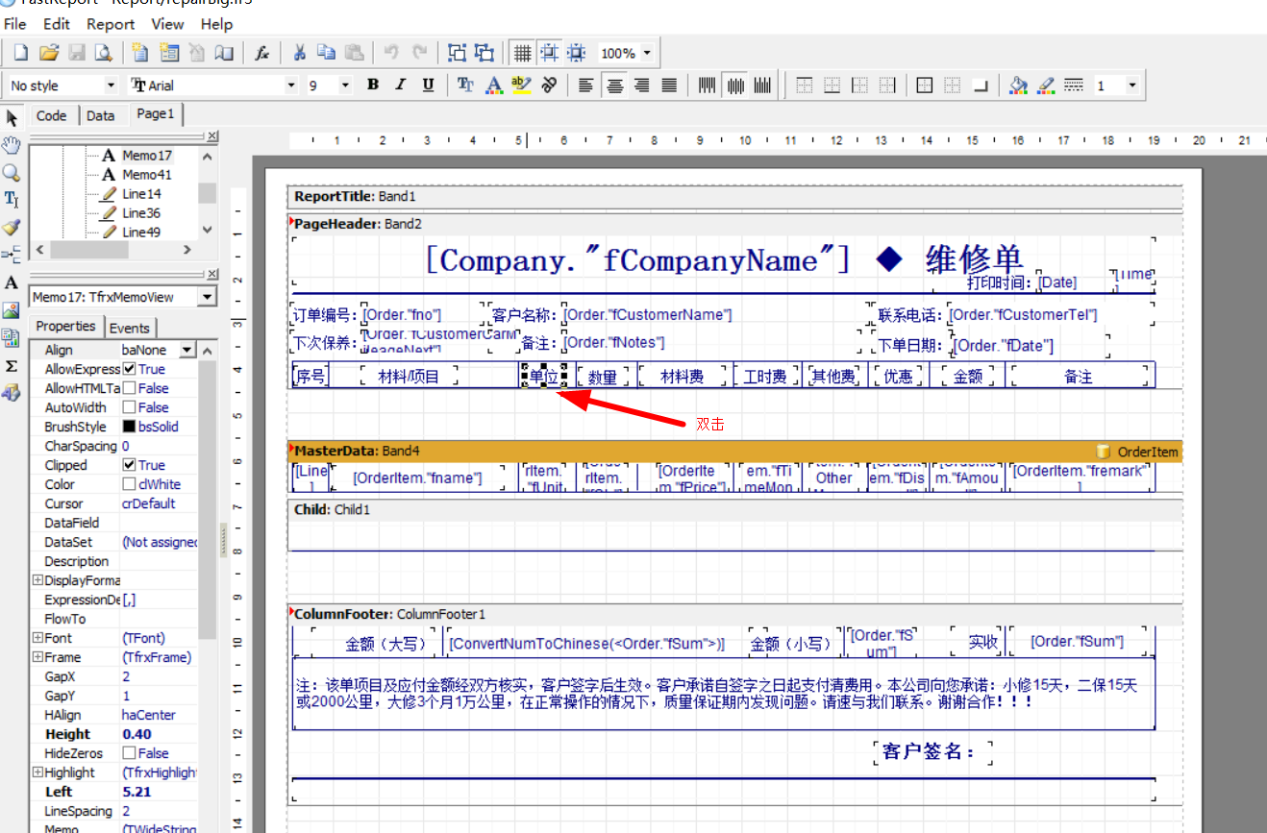
Task: Expand the Frame property node
Action: click(37, 657)
